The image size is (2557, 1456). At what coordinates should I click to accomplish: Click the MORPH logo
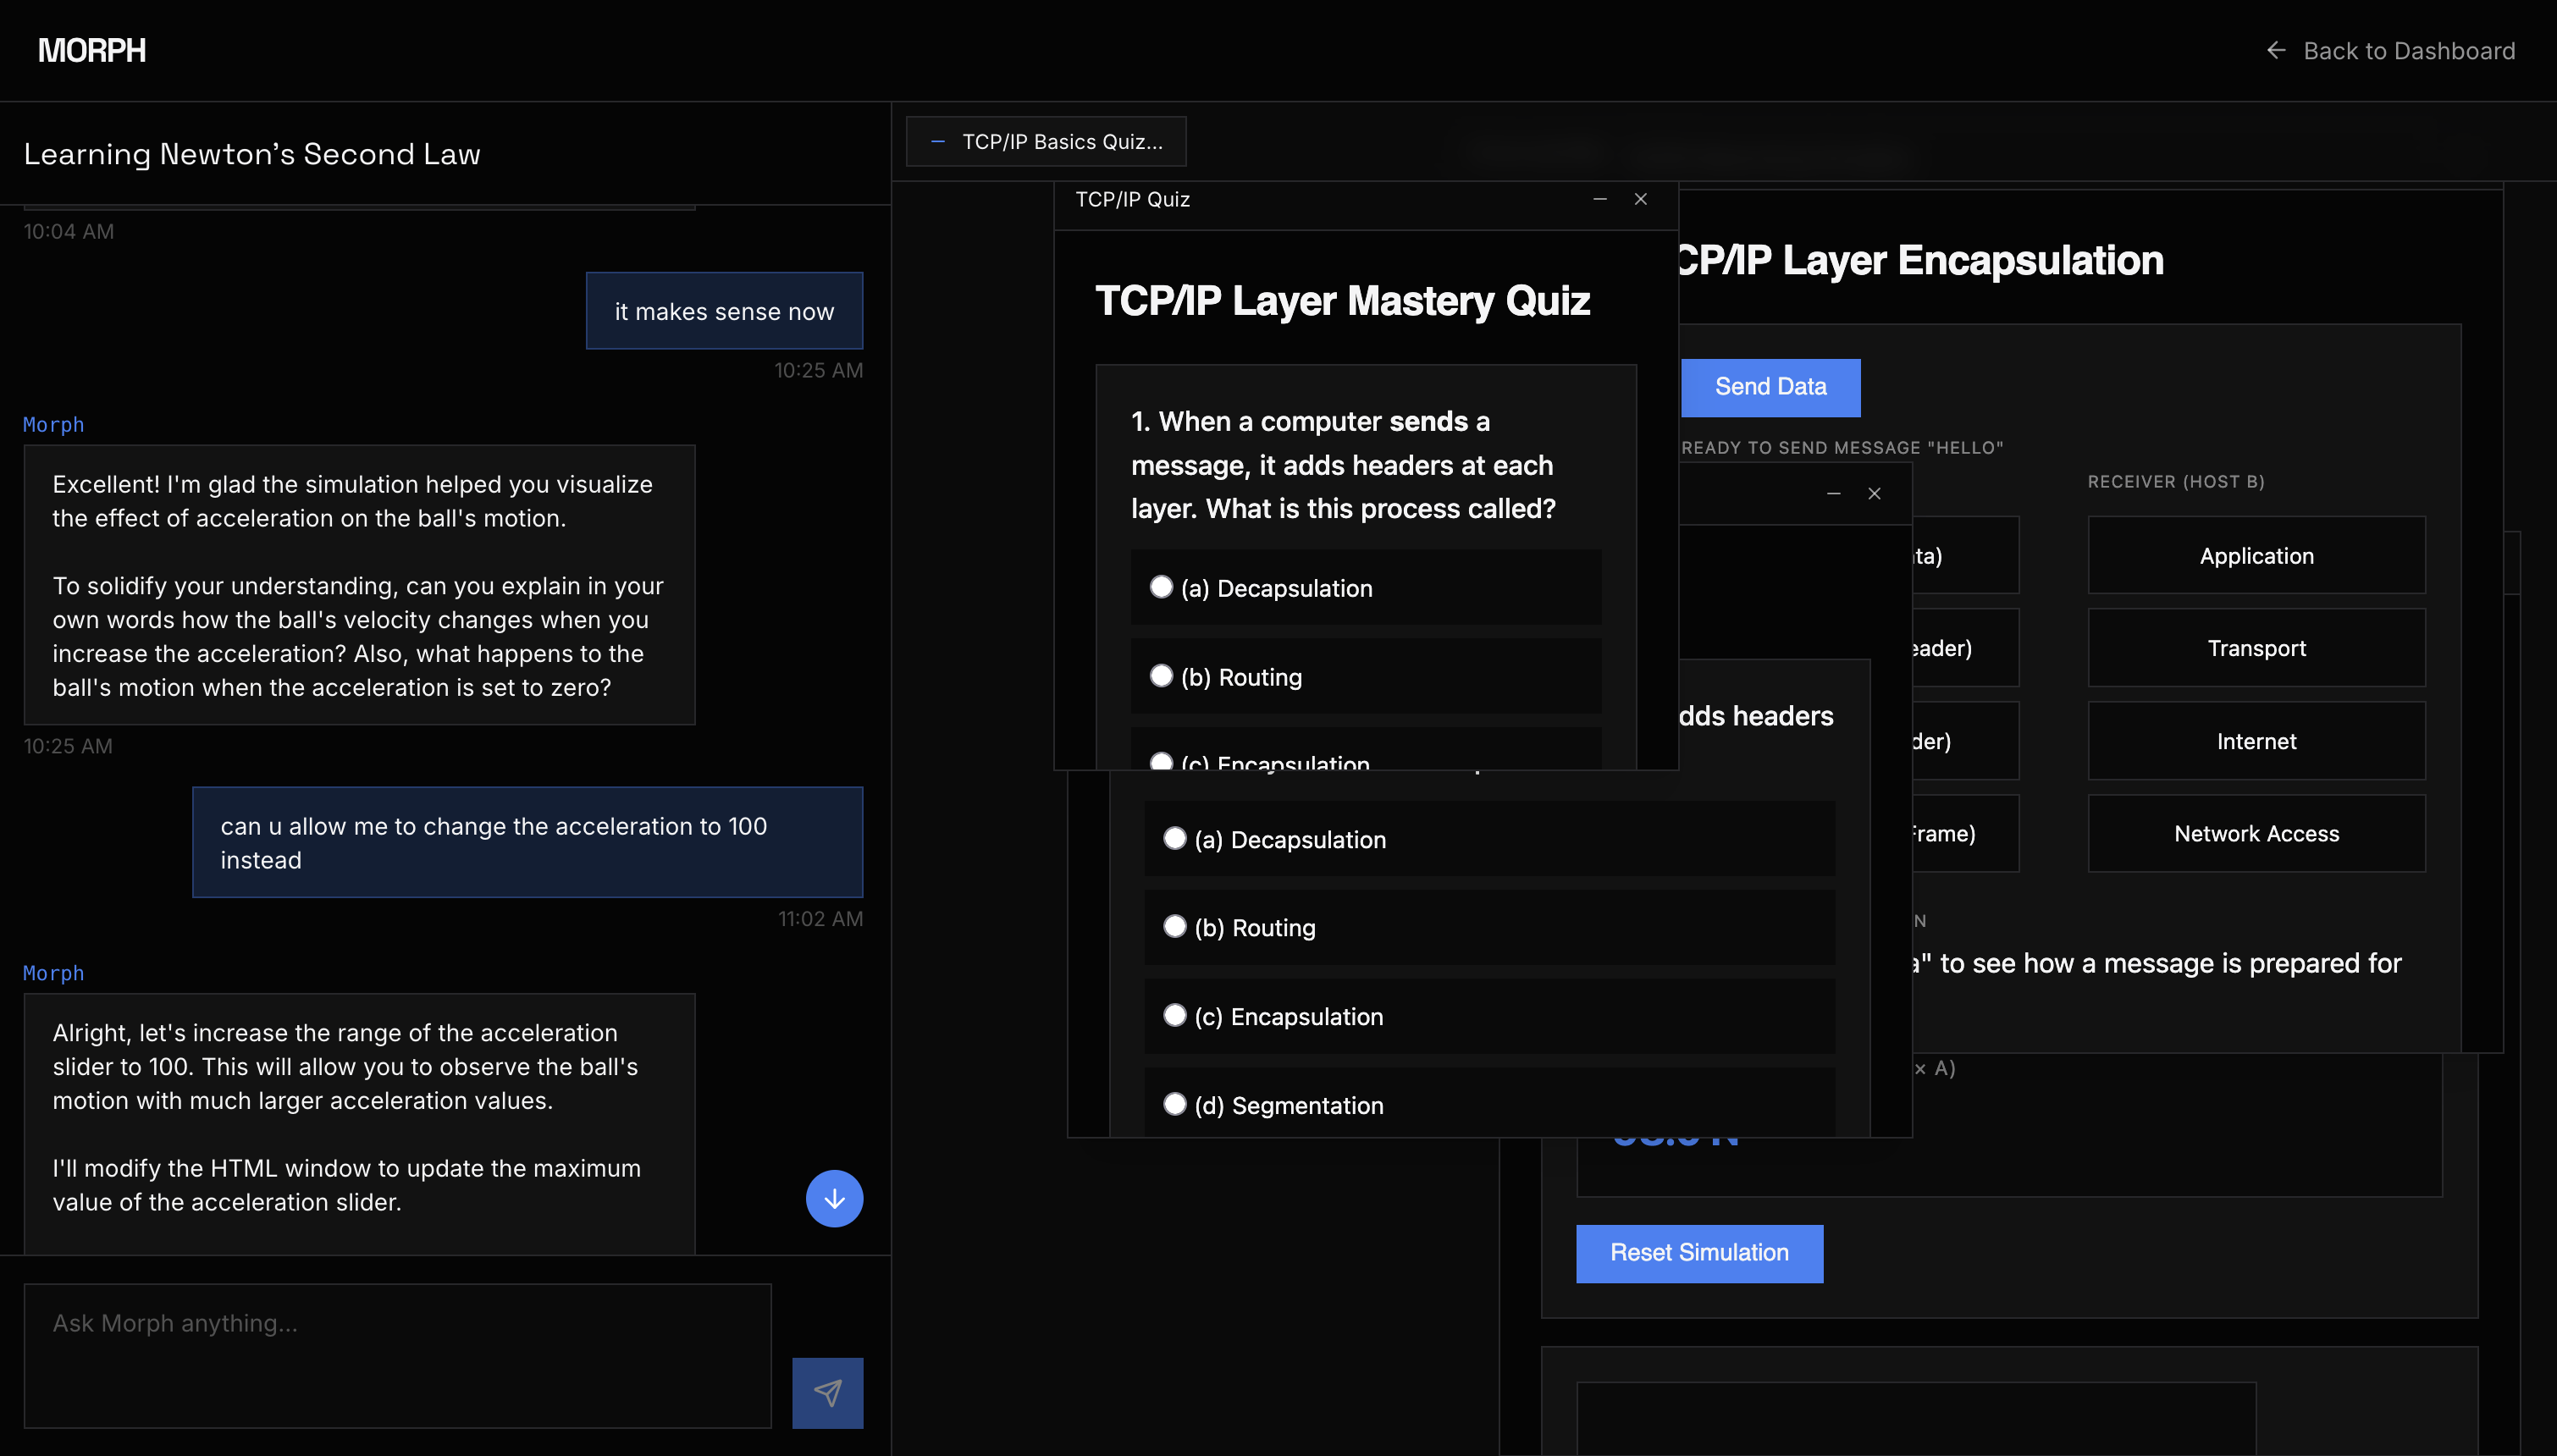click(x=92, y=51)
